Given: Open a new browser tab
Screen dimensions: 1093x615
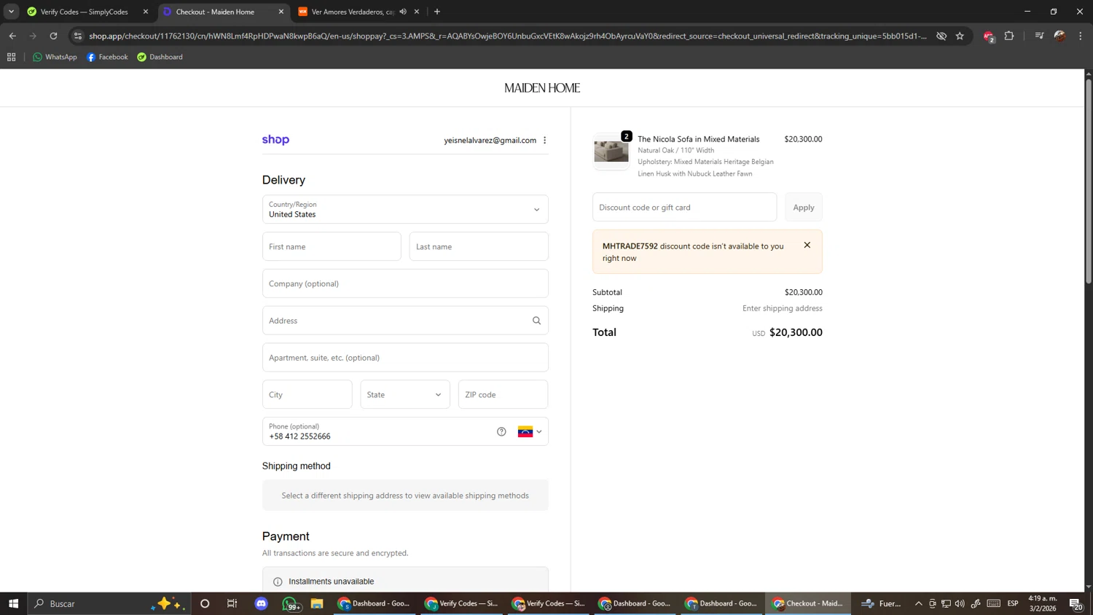Looking at the screenshot, I should pos(437,12).
